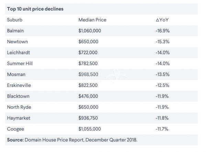Click the Mosman suburb cell
206x152 pixels.
[16, 74]
